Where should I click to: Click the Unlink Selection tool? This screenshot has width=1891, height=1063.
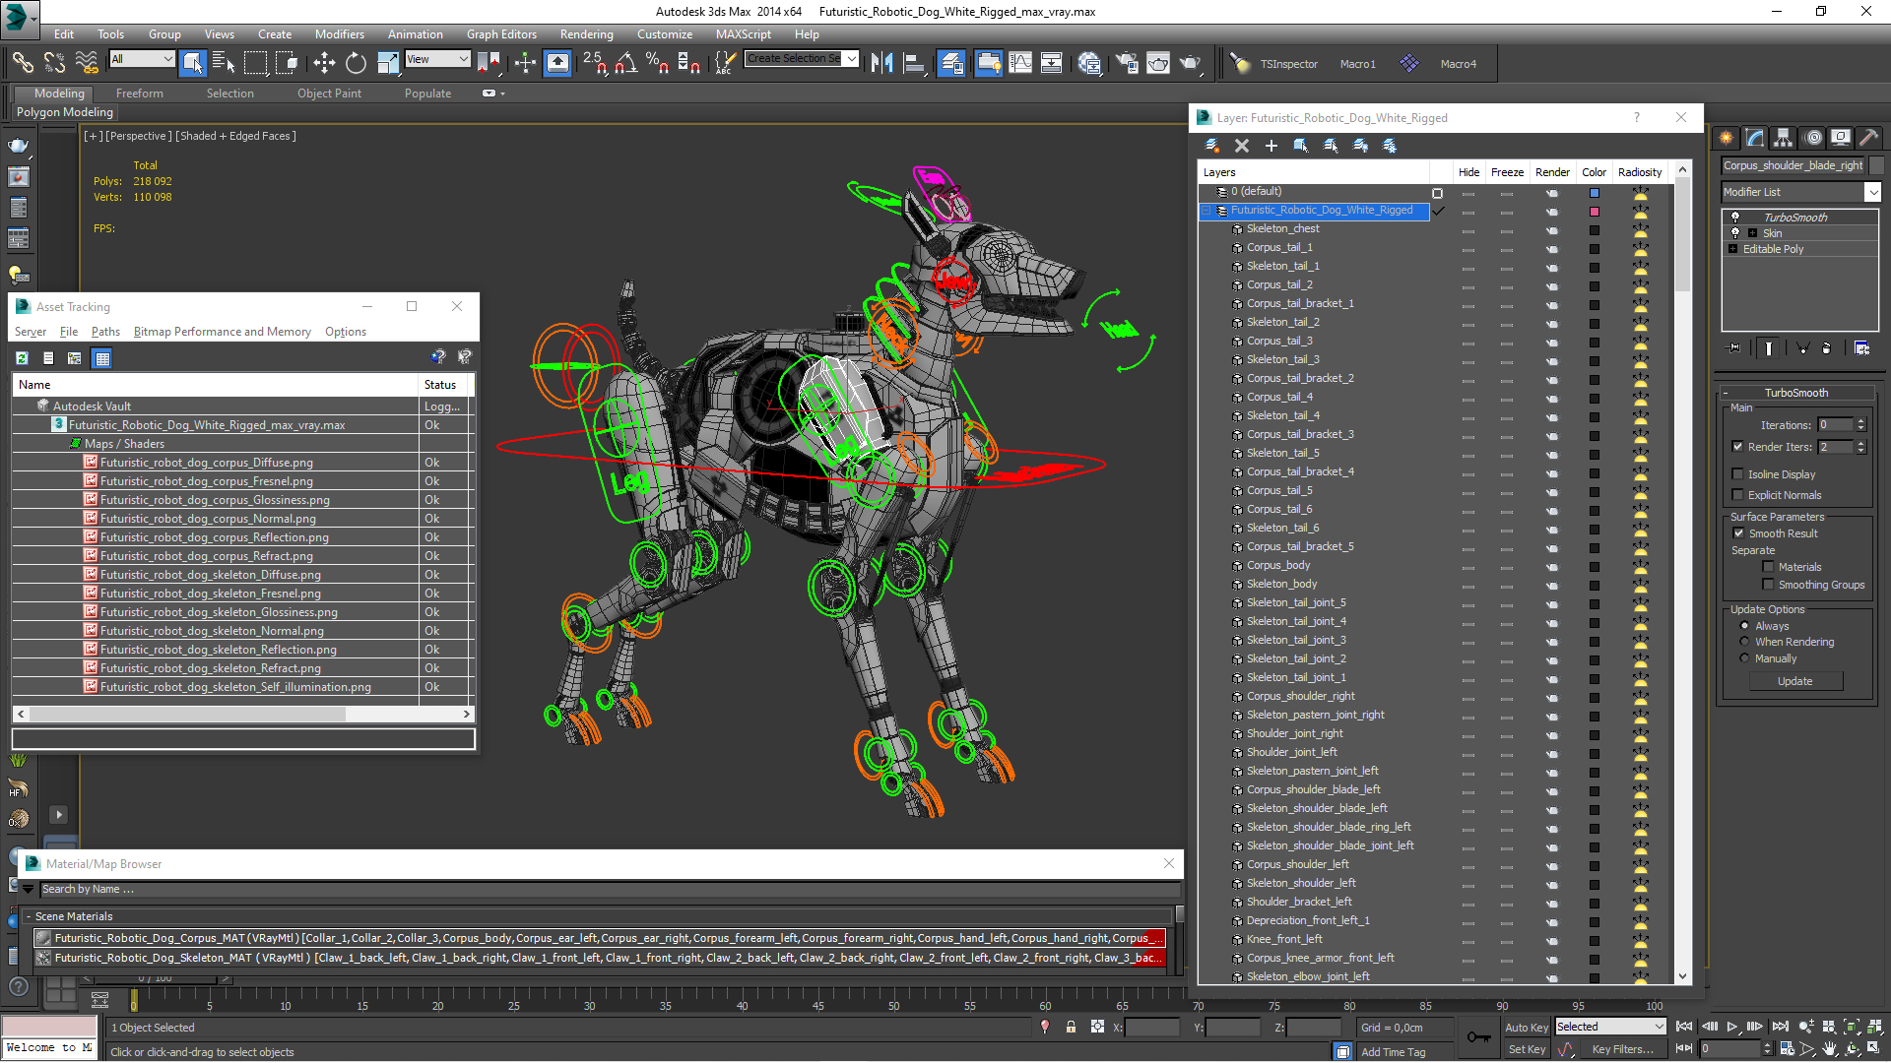click(x=54, y=63)
